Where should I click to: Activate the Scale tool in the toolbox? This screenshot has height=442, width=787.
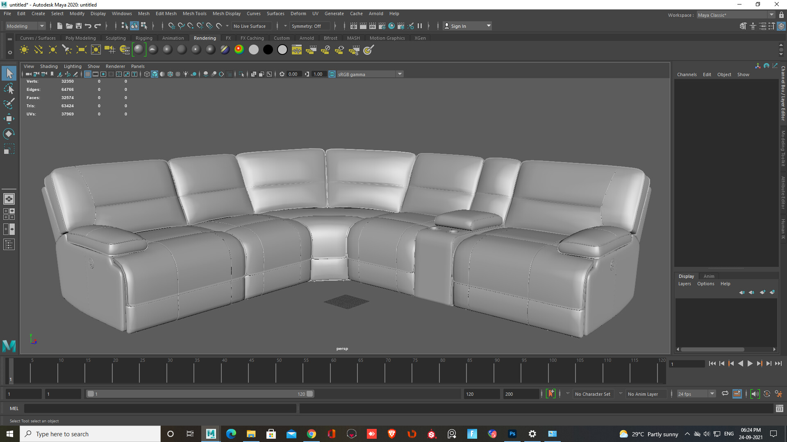[9, 149]
